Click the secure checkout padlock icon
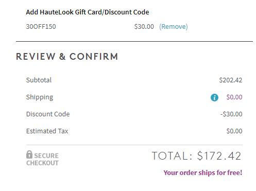256x191 pixels. click(29, 154)
